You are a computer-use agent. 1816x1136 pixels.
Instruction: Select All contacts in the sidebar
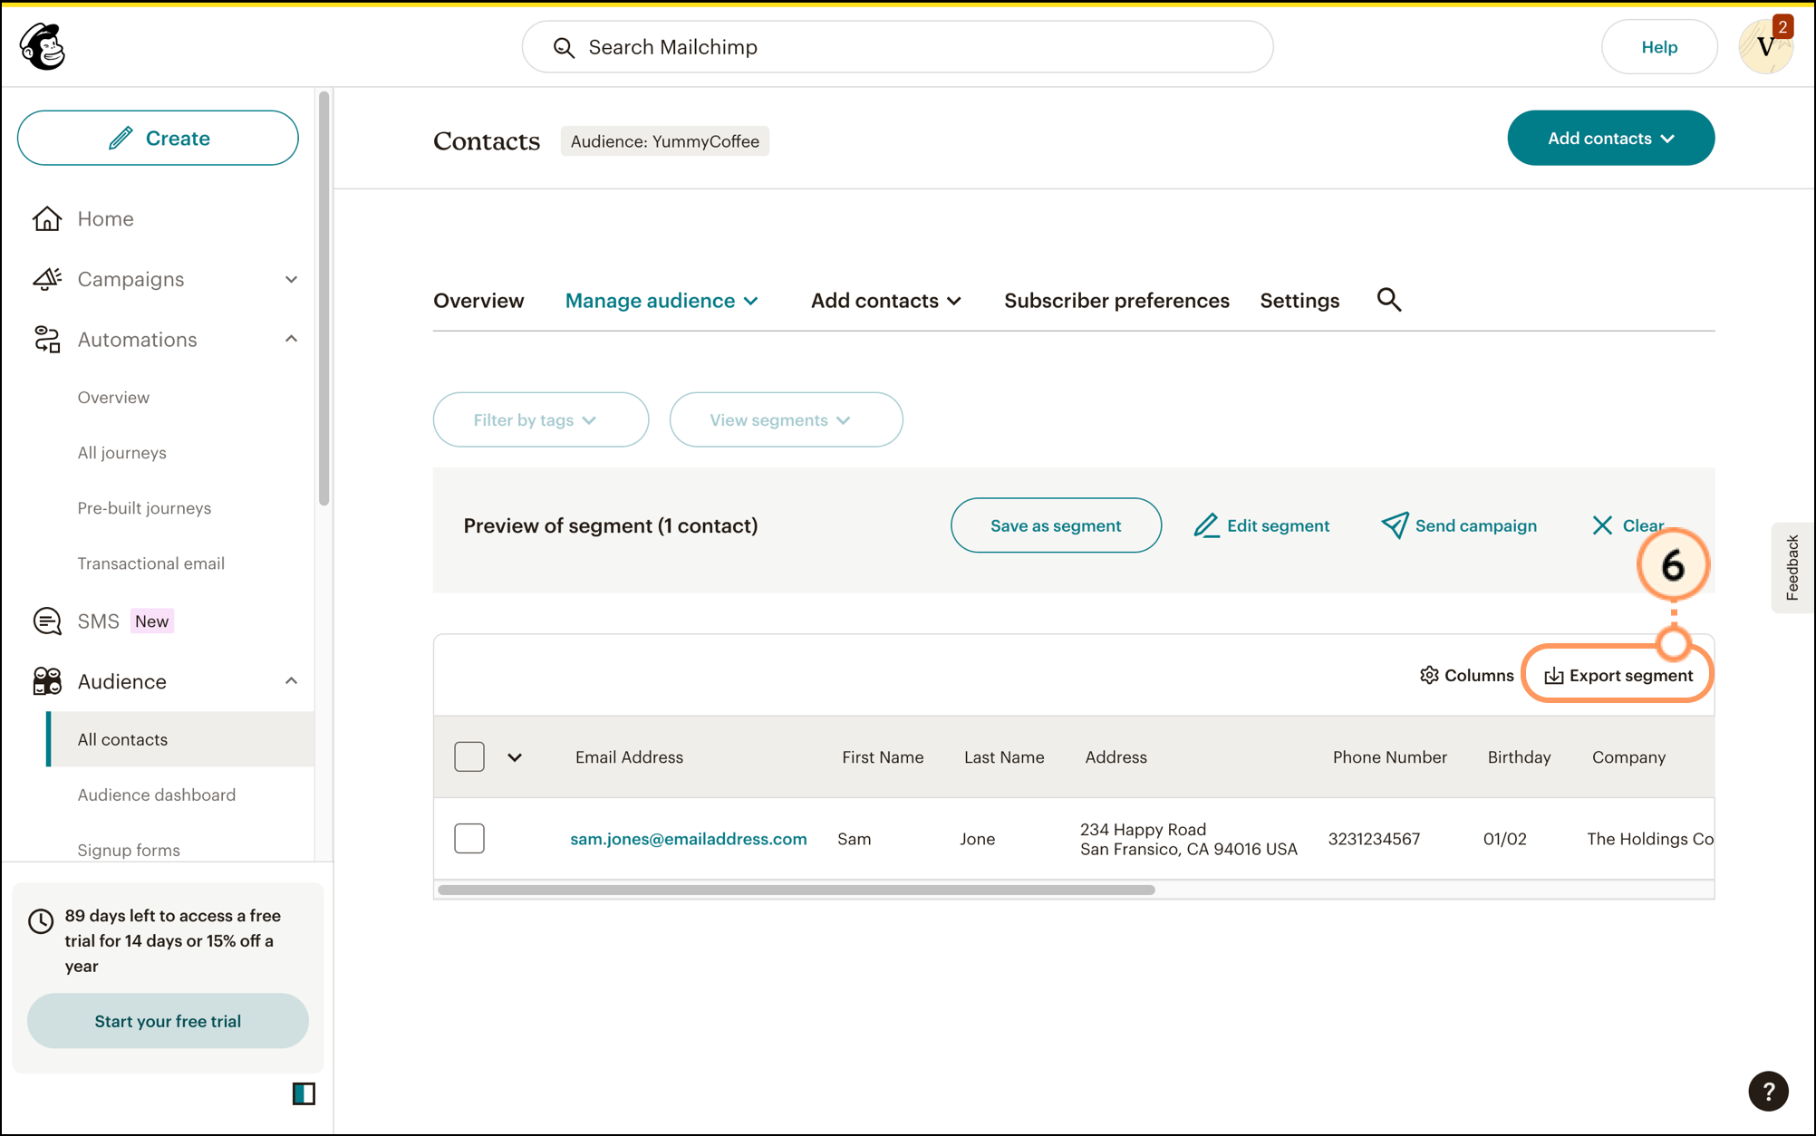pyautogui.click(x=180, y=739)
